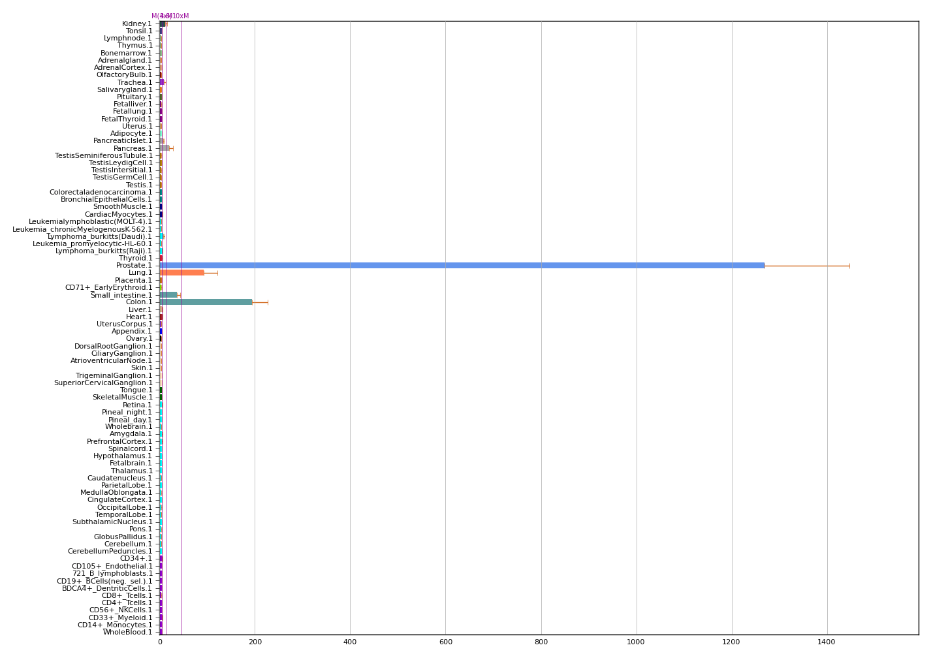The width and height of the screenshot is (931, 658).
Task: Click the 1000 x-axis tick label
Action: [637, 642]
